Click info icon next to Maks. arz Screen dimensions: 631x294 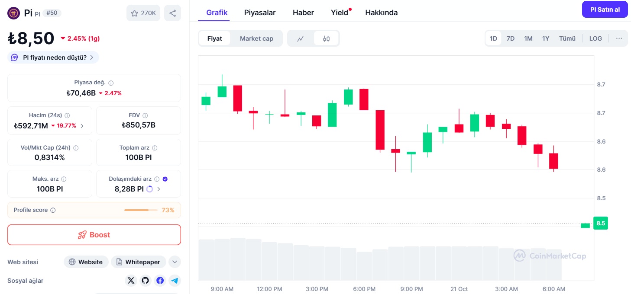coord(64,179)
